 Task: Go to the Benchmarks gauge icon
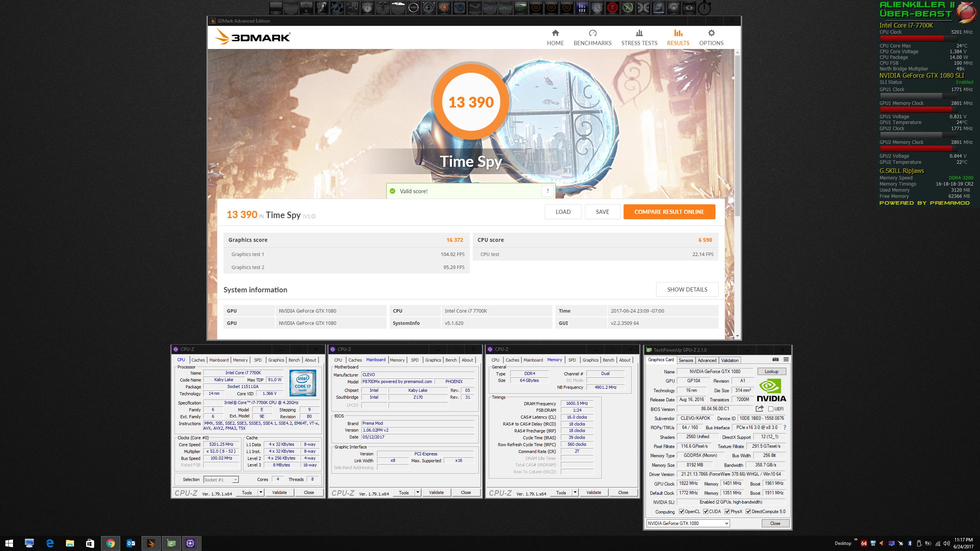tap(592, 33)
